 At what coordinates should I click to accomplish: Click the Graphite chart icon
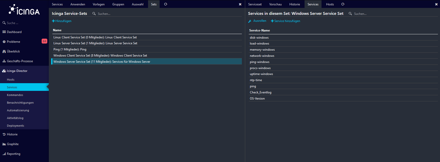tap(4, 144)
